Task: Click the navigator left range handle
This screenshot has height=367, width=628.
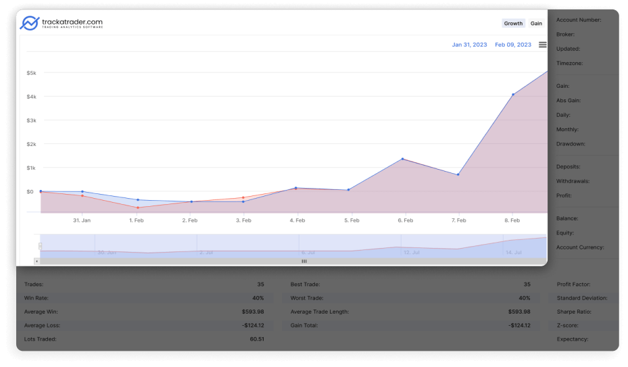Action: pos(40,246)
